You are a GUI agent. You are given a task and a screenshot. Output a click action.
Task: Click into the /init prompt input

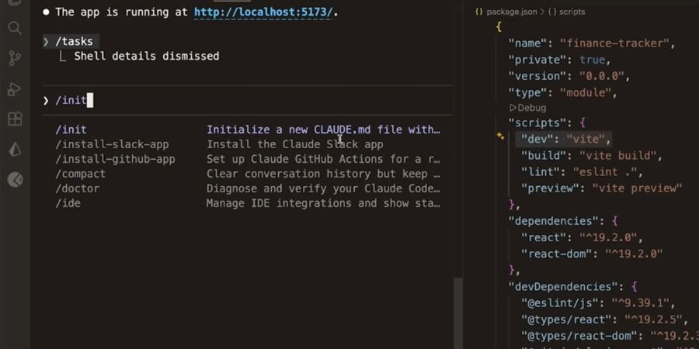pyautogui.click(x=233, y=100)
